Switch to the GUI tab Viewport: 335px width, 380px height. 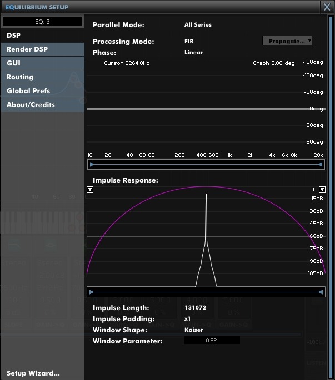coord(42,63)
